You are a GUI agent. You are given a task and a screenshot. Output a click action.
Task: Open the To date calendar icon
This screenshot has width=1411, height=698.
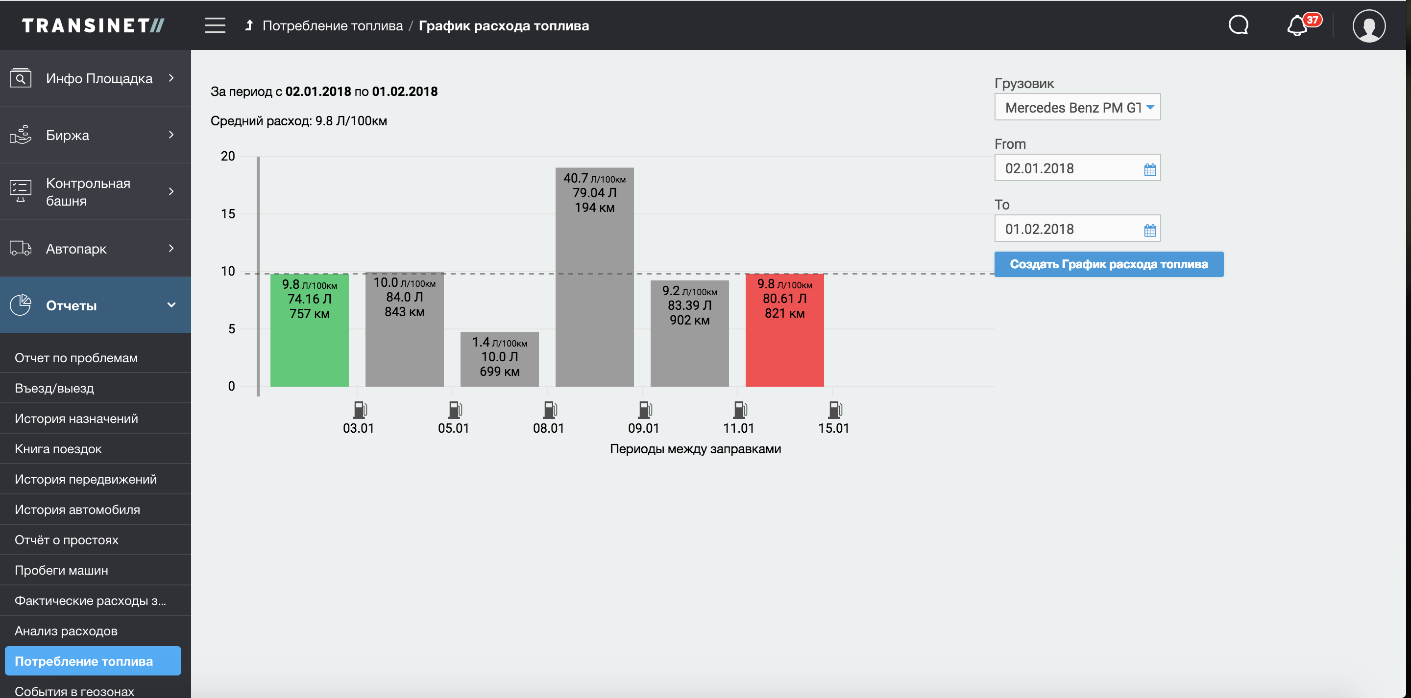(1150, 231)
